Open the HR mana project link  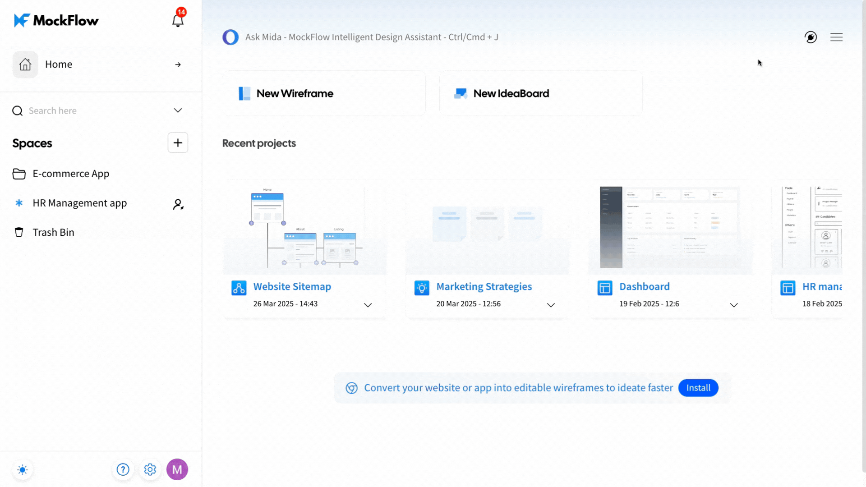(x=822, y=286)
